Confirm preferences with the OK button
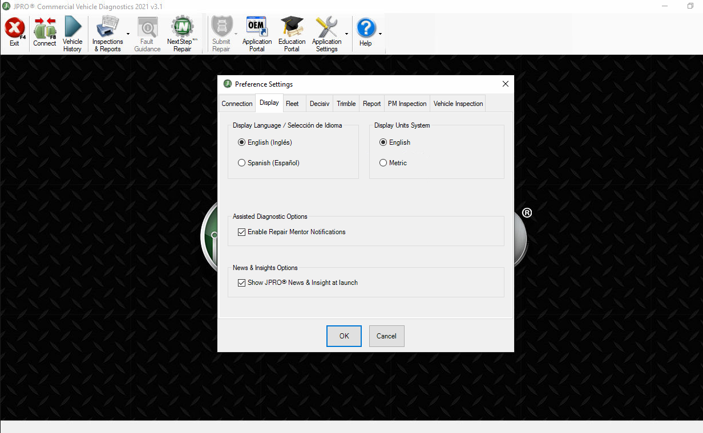703x433 pixels. (x=344, y=336)
